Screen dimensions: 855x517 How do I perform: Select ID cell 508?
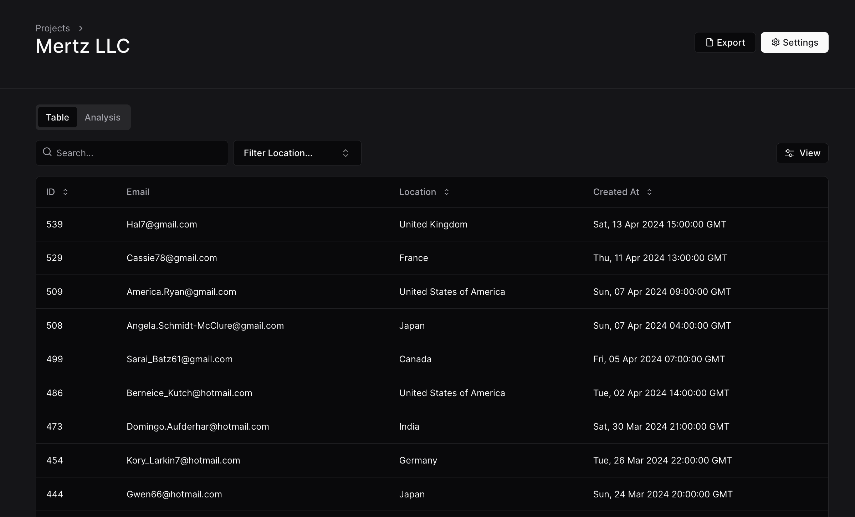tap(55, 326)
